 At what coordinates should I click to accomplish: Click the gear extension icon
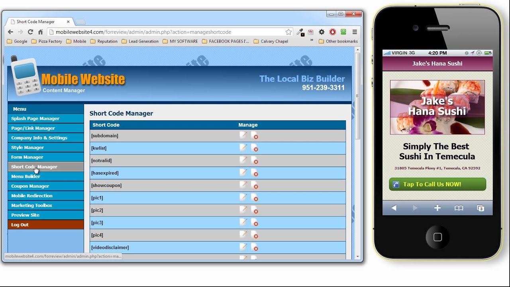point(322,32)
